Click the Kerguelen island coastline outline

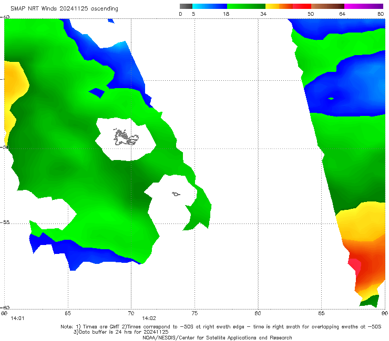coord(126,137)
